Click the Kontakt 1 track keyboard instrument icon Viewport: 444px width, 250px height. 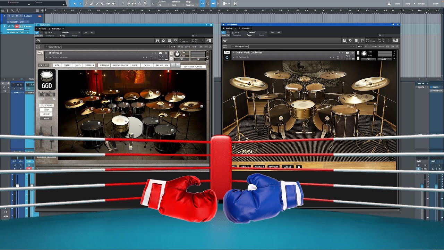coord(40,16)
